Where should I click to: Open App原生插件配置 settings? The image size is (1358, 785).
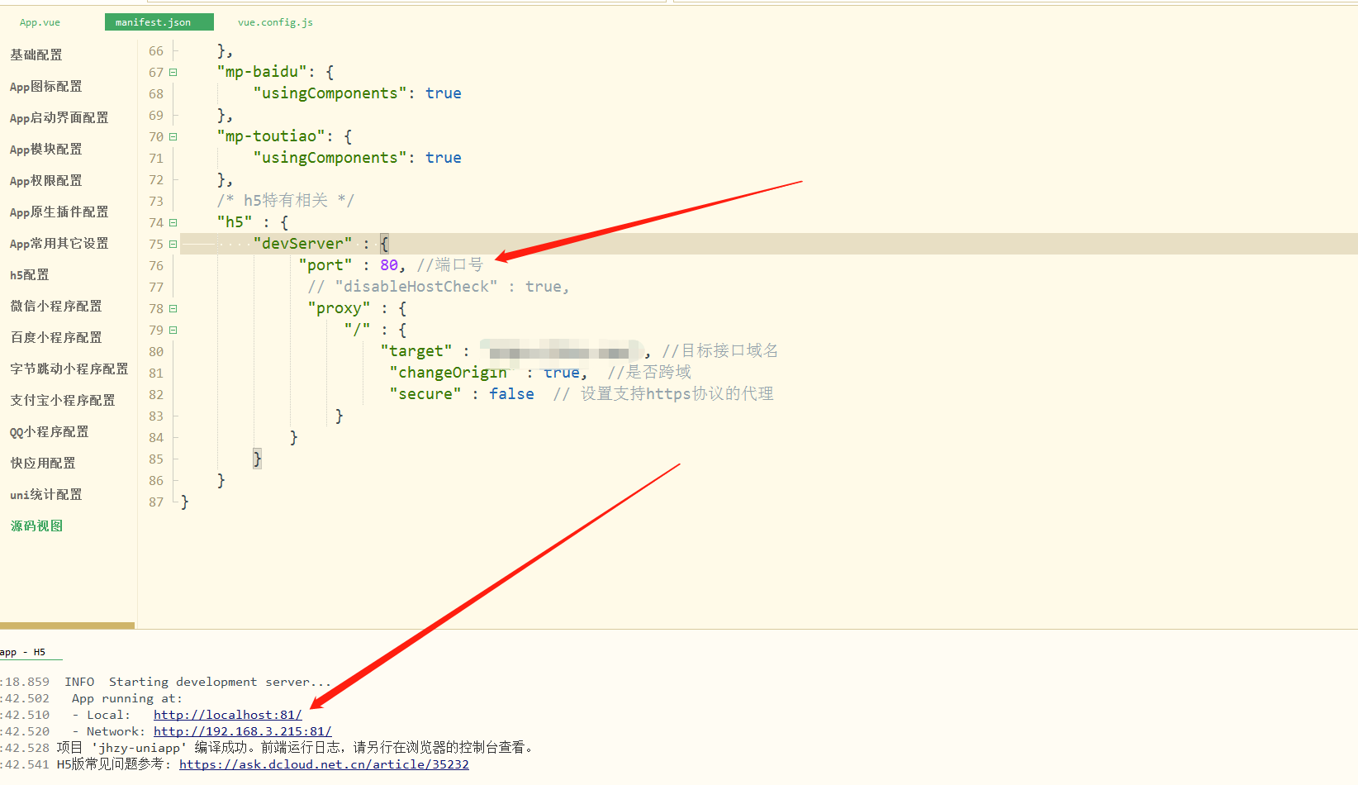(x=58, y=212)
